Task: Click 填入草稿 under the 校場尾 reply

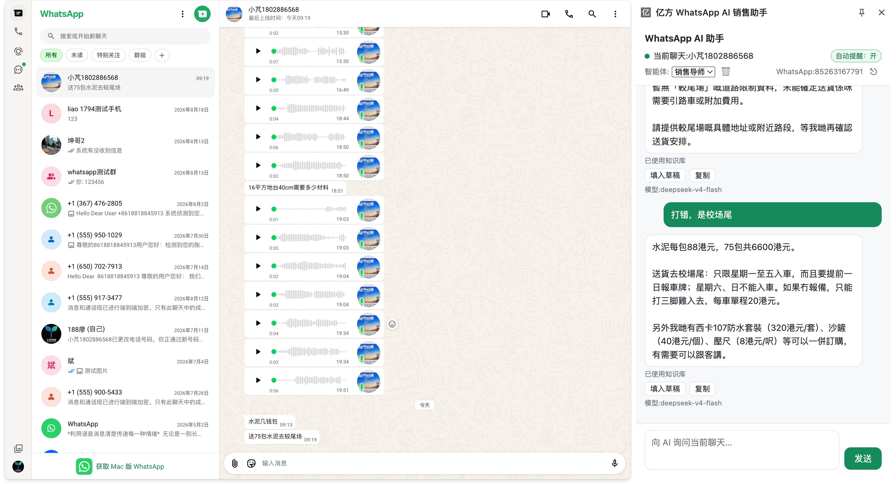Action: [x=665, y=389]
